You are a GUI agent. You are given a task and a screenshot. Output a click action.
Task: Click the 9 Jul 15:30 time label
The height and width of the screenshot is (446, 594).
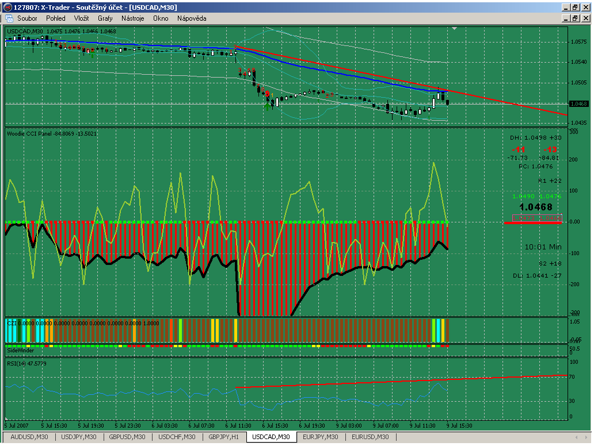coord(459,425)
